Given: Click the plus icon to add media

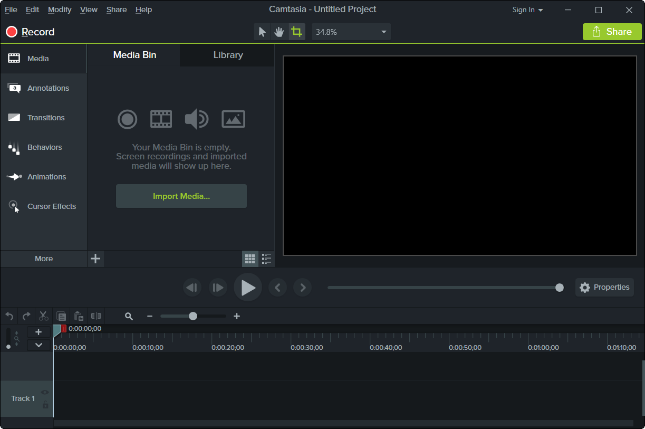Looking at the screenshot, I should 95,259.
